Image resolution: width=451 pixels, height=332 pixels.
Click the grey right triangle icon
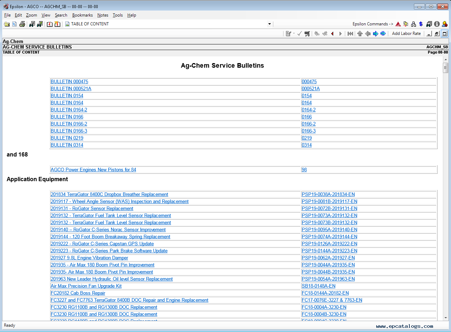(x=340, y=33)
